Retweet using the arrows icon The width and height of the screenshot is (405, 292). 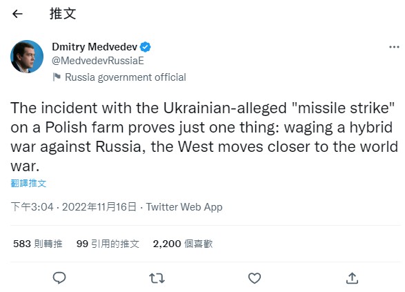tap(157, 278)
